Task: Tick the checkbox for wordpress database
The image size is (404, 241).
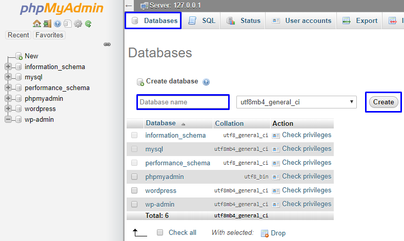Action: click(134, 190)
